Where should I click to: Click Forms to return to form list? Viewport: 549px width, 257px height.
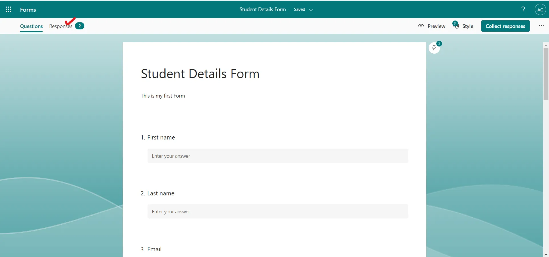(x=28, y=9)
